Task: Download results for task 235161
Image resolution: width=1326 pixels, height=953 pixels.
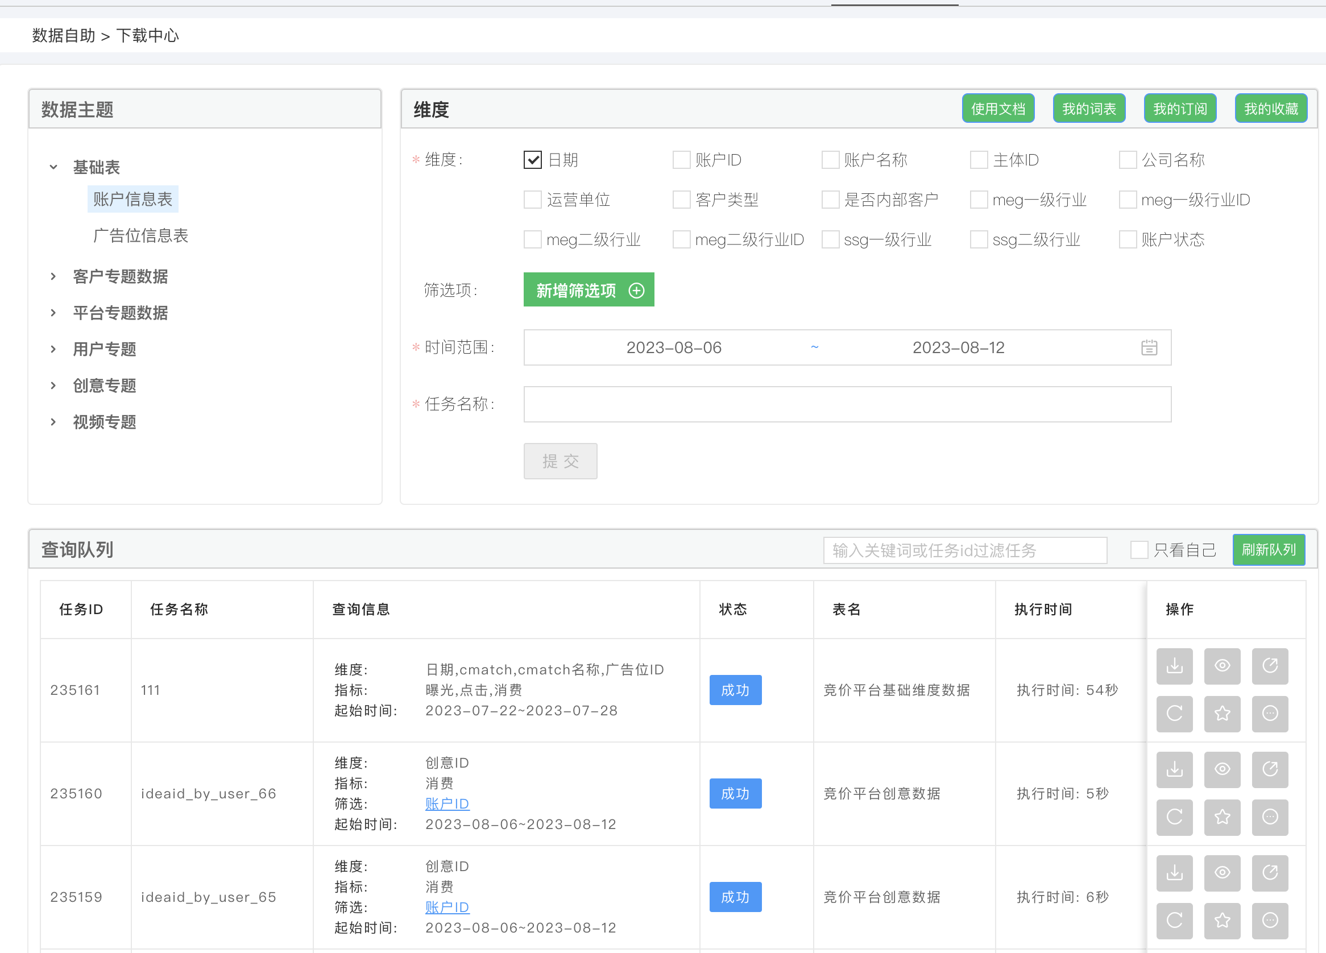Action: [x=1174, y=666]
